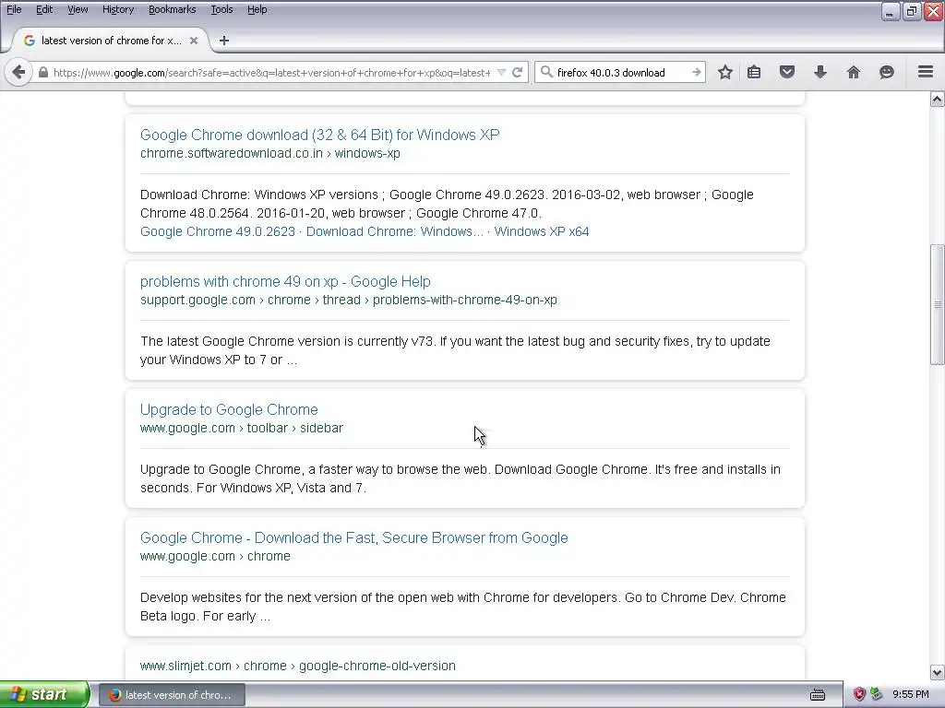
Task: Click the 'firefox 40.0.3 download' search field
Action: tap(621, 73)
